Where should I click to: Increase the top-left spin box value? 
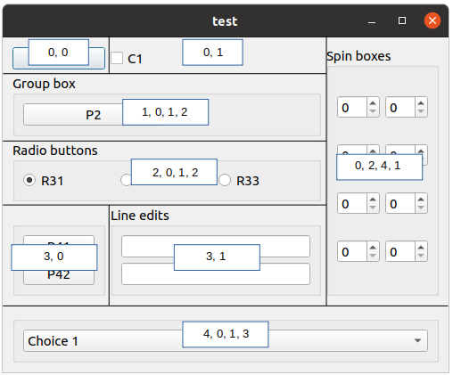(373, 102)
